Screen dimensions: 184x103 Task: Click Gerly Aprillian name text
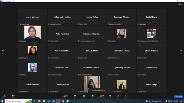coord(62,84)
